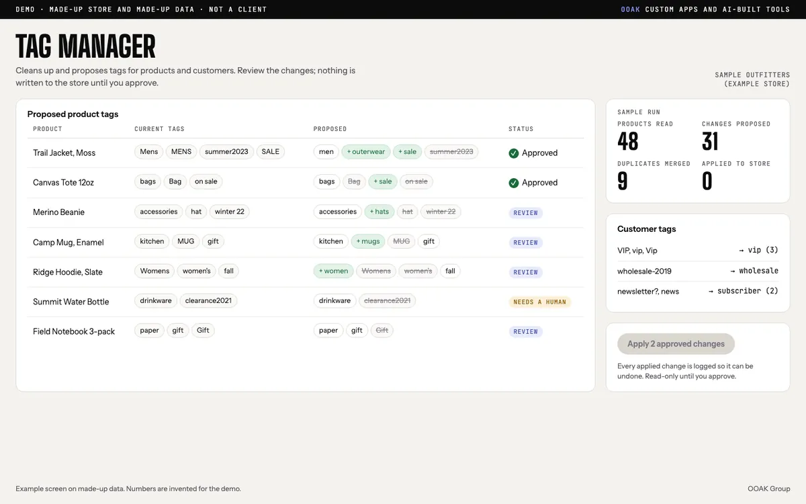Click the Ridge Hoodie, Slate product name
This screenshot has height=504, width=806.
(68, 272)
